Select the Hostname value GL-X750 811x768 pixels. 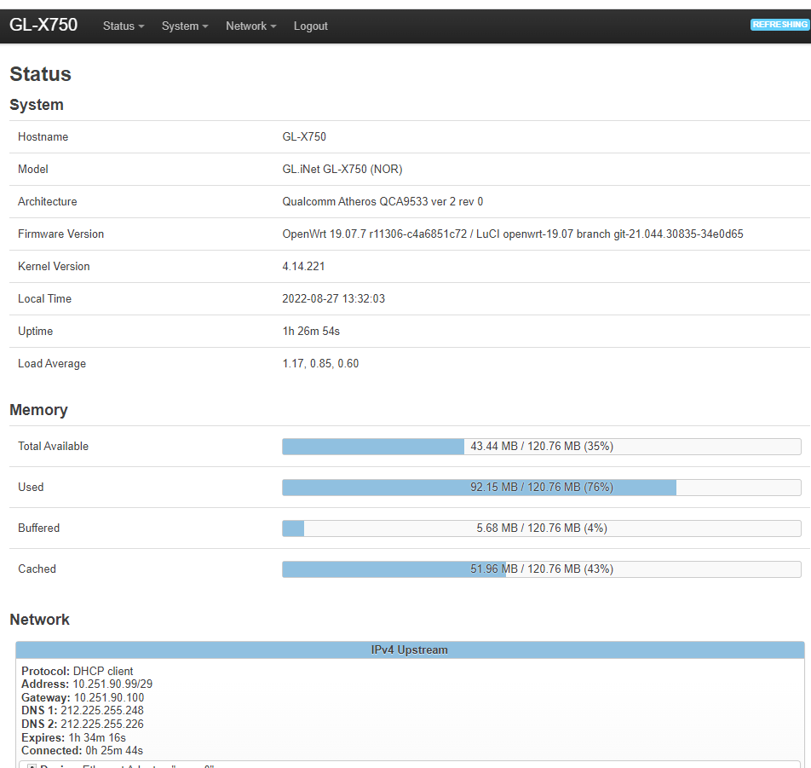[304, 136]
